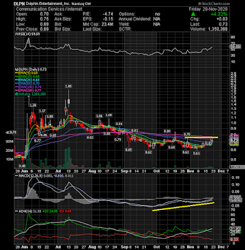This screenshot has width=245, height=250.
Task: Select the Oct marker on price date axis
Action: pos(156,171)
